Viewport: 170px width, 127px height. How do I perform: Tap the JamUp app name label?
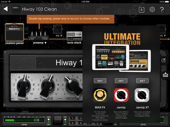click(x=121, y=107)
